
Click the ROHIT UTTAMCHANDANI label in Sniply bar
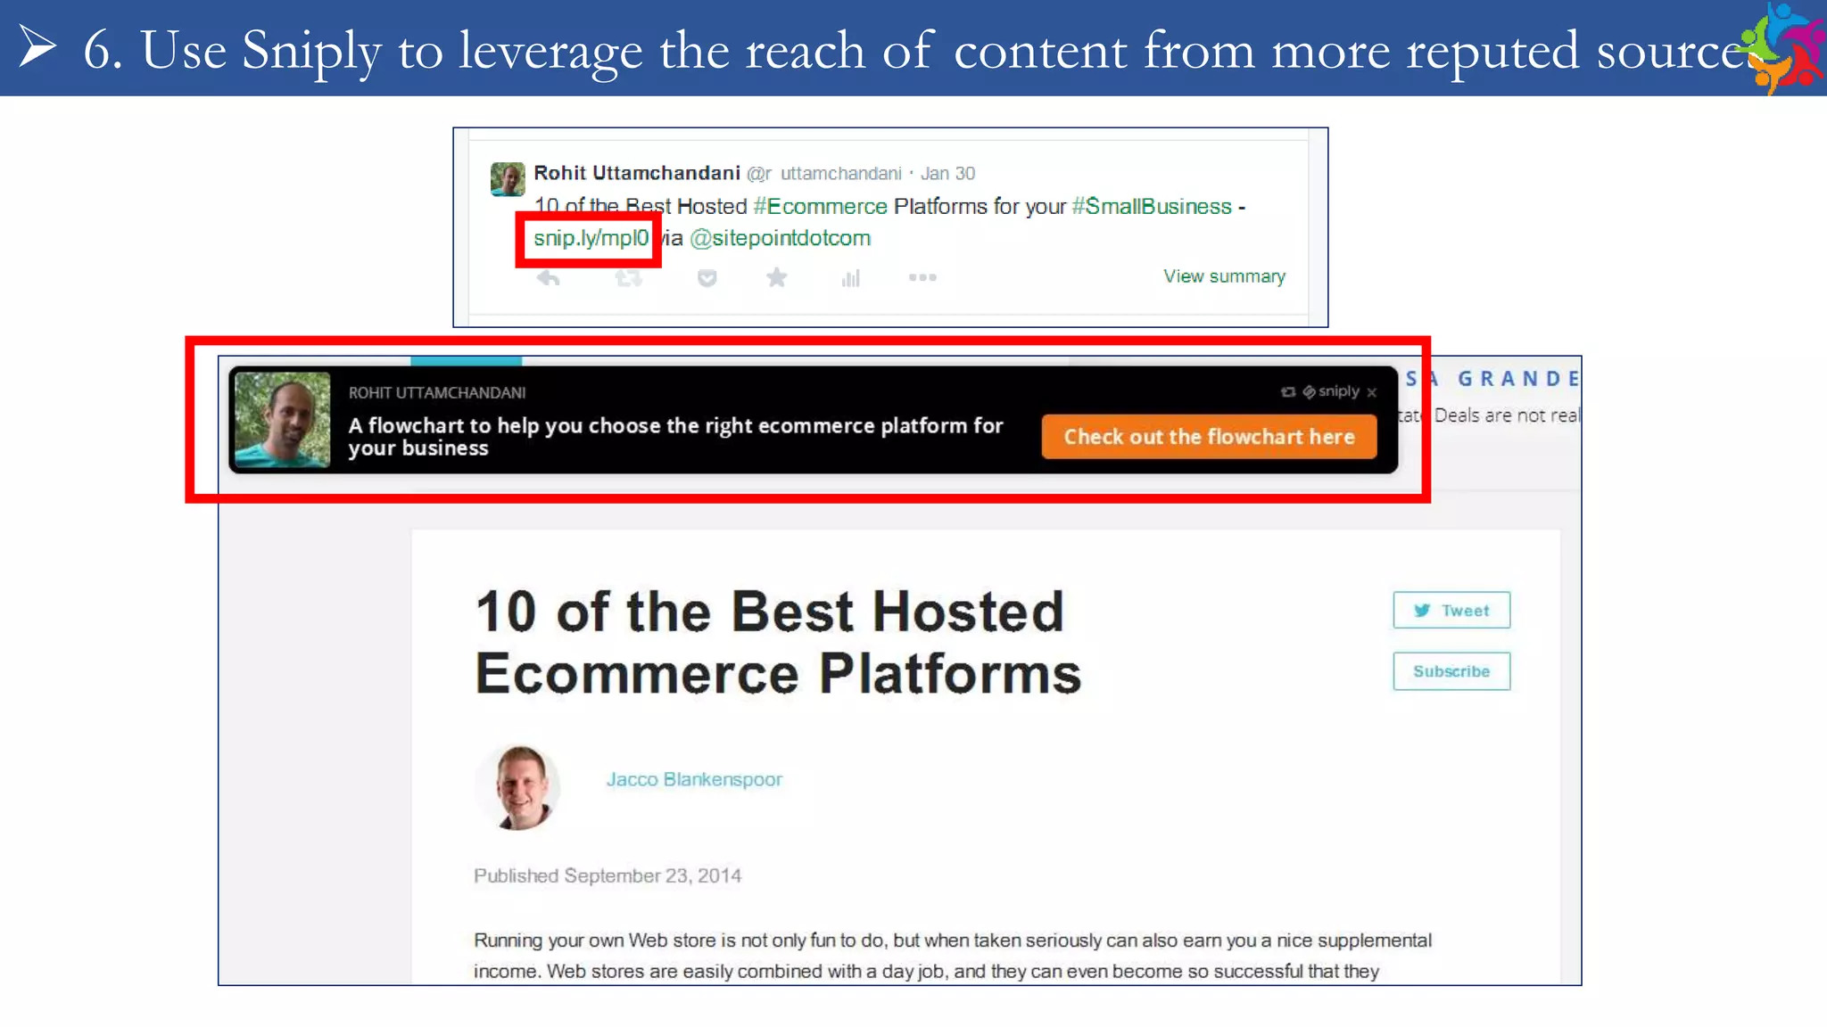(437, 392)
